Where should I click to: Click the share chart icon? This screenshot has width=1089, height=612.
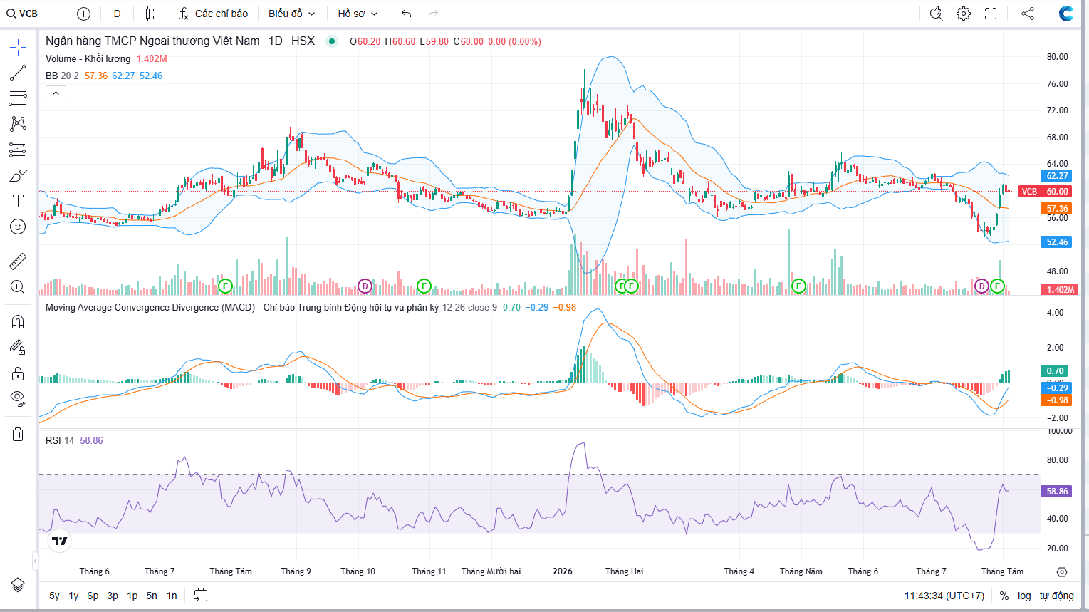1028,14
